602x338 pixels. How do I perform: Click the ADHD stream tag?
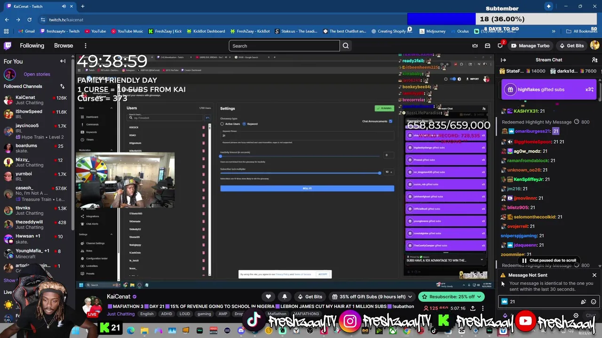pos(166,314)
